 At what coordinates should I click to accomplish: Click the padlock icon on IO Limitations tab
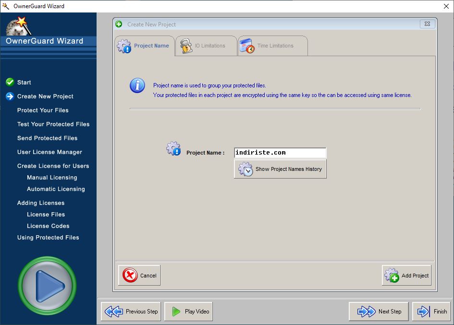[186, 46]
